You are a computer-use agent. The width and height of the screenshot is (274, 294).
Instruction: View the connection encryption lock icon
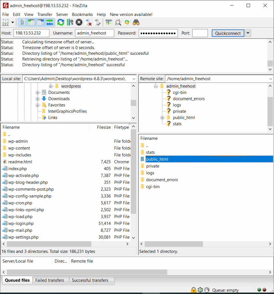pos(193,290)
